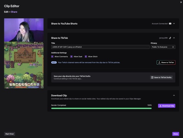Click the YouTube icon

tap(170, 24)
